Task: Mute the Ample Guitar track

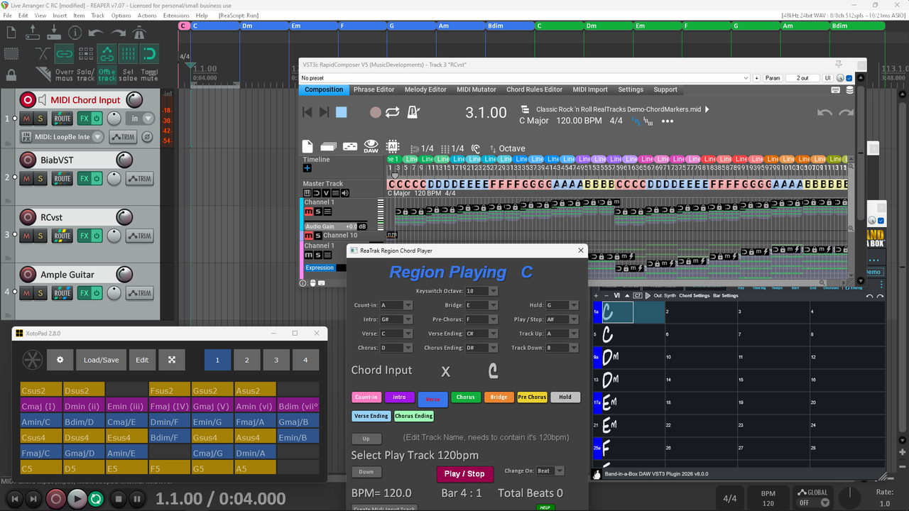Action: 26,293
